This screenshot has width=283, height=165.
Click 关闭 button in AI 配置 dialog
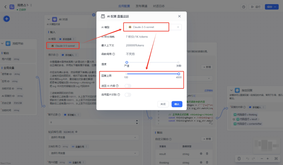[163, 104]
